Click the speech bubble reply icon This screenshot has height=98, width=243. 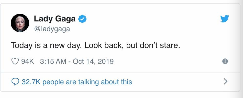[x=15, y=82]
